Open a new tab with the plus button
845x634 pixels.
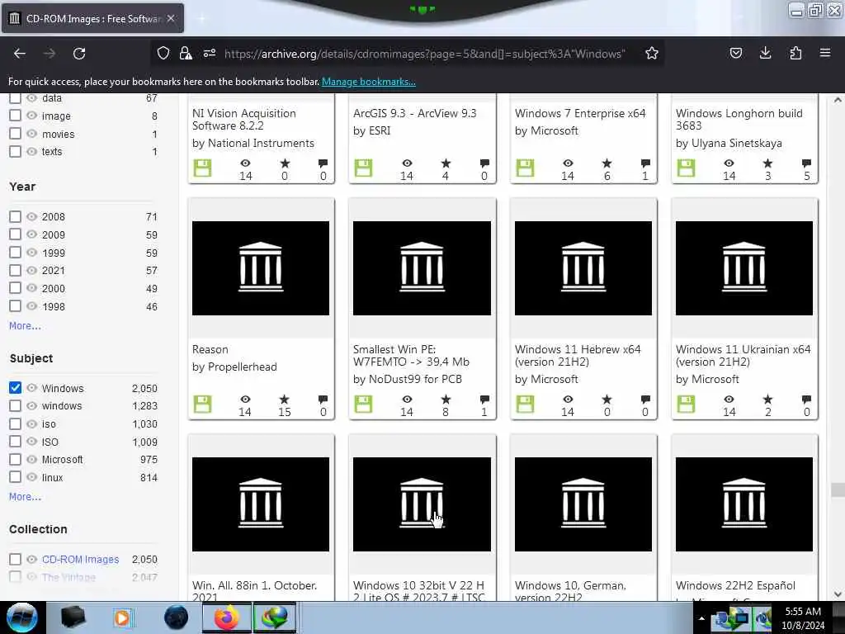tap(201, 19)
